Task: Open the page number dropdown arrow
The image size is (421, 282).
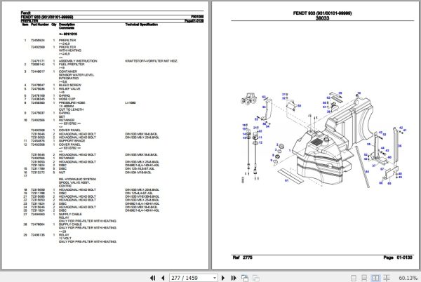Action: click(x=215, y=278)
